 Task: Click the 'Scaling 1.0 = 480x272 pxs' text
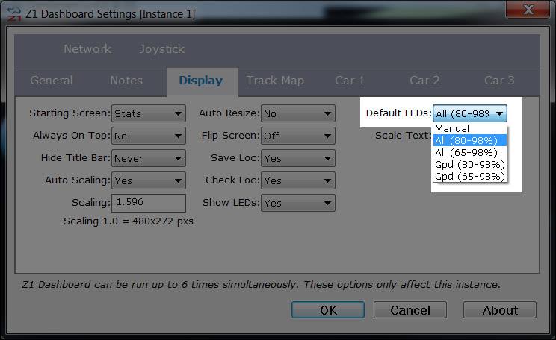tap(129, 221)
